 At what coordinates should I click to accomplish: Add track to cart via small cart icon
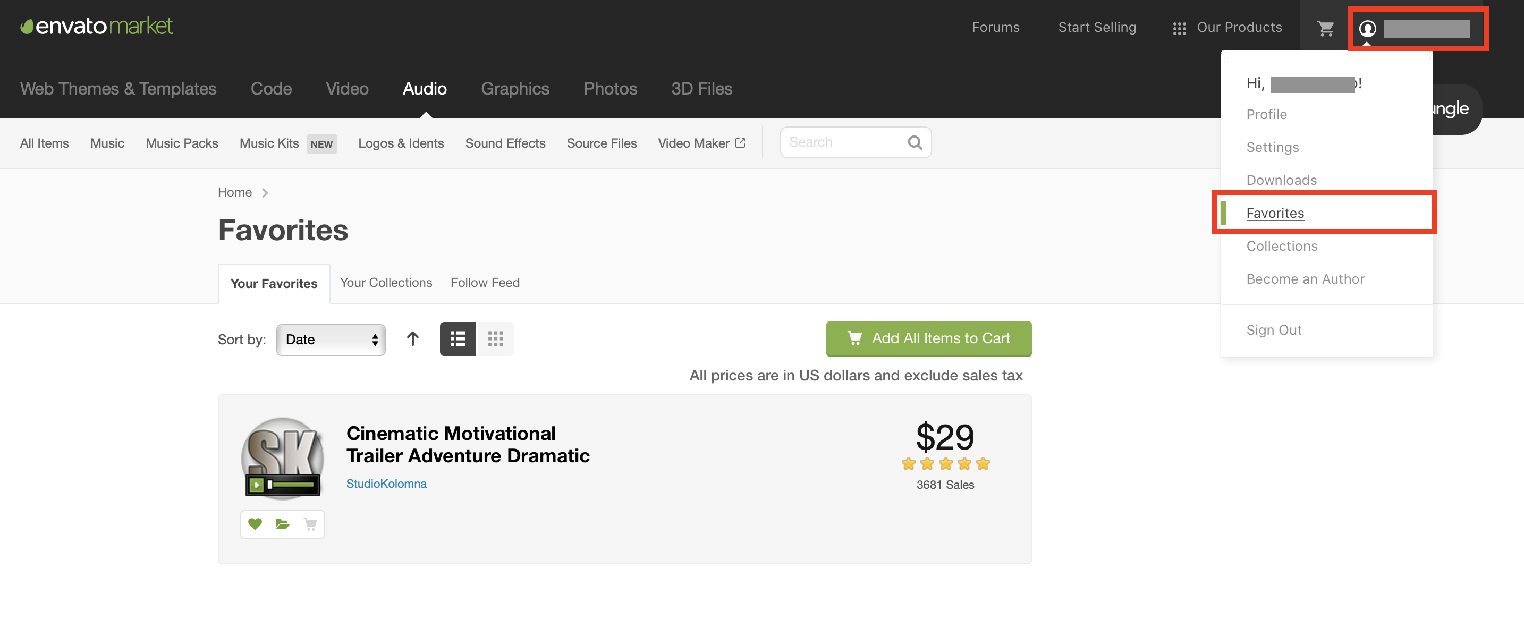pos(310,523)
